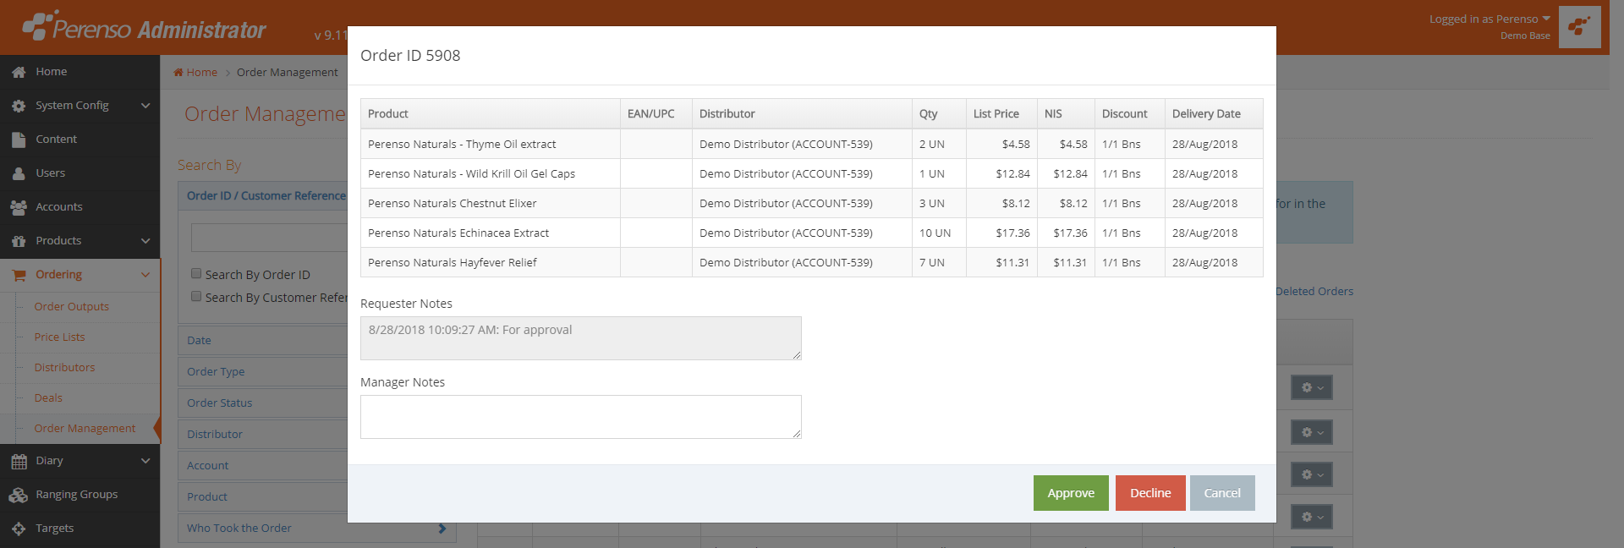Screen dimensions: 1624x548
Task: Click into the Manager Notes textbox
Action: (x=581, y=417)
